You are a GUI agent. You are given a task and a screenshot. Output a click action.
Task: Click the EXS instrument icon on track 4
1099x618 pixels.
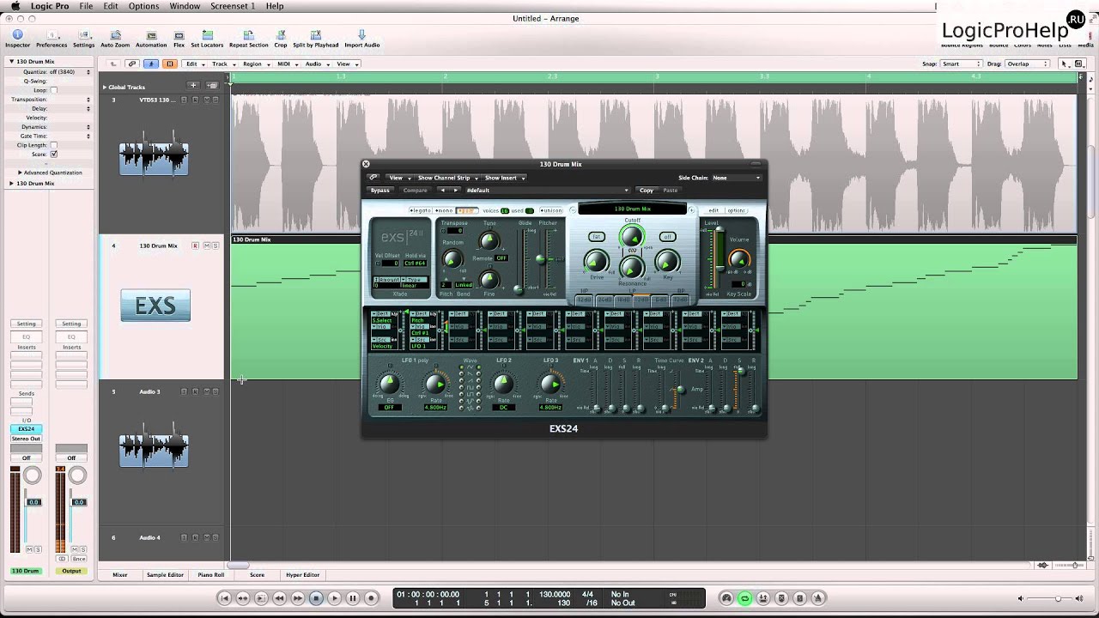tap(155, 306)
